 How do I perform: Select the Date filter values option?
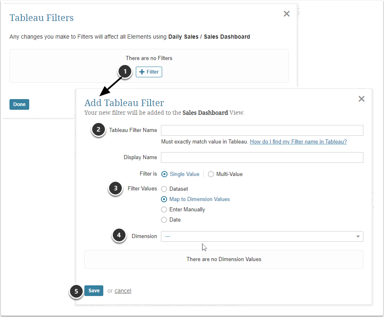[164, 220]
